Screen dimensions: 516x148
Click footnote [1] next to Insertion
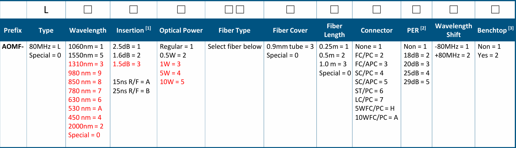click(148, 28)
